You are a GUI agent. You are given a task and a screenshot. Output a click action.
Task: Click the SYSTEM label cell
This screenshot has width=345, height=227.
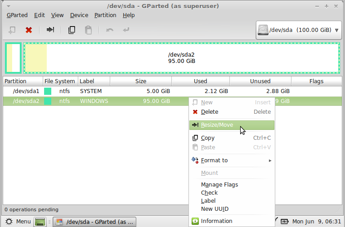tap(91, 91)
